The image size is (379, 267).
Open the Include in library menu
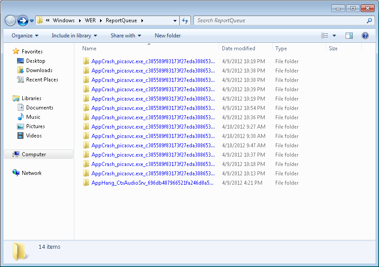click(74, 36)
